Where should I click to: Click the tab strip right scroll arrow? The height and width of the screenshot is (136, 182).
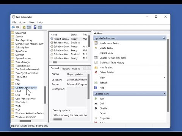(x=89, y=68)
